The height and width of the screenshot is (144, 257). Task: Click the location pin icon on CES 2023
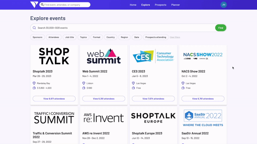133,83
